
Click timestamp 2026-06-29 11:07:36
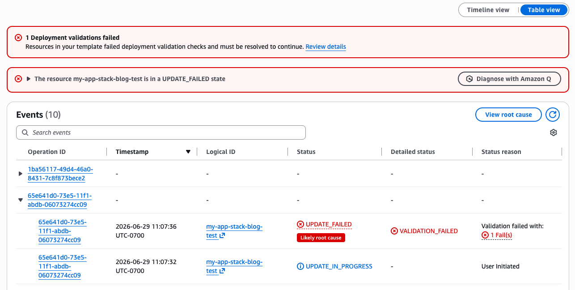tap(146, 231)
